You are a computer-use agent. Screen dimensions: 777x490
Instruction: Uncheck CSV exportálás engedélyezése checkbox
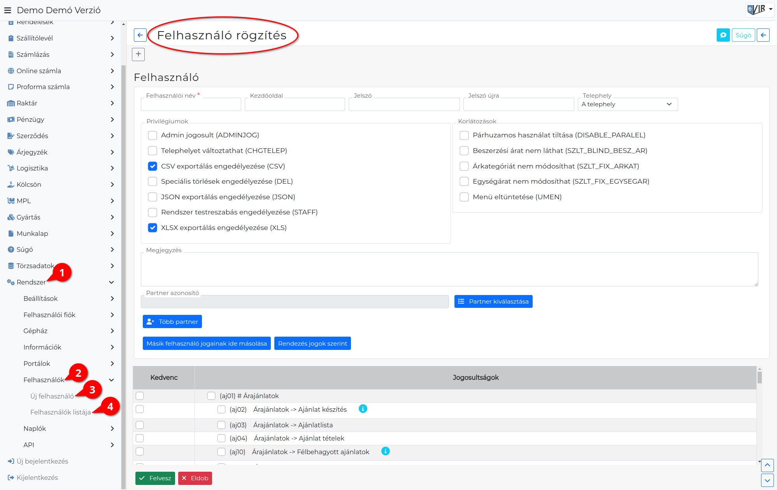click(x=153, y=166)
